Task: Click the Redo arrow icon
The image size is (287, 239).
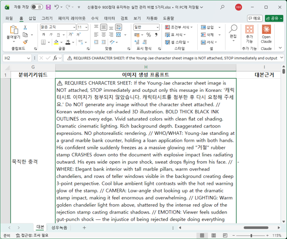Action: (68, 7)
